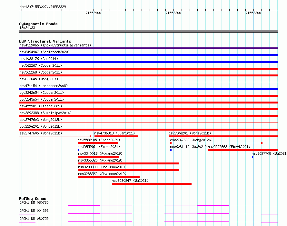Open variant esv3892388 (Suktitipat2014)
Image resolution: width=287 pixels, height=226 pixels.
(45, 113)
